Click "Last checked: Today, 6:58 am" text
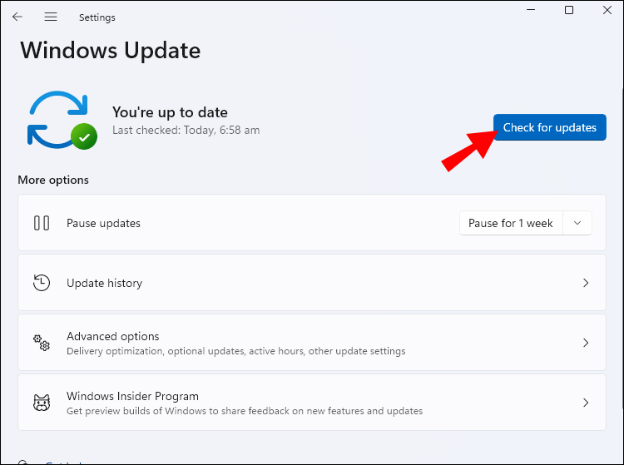 point(186,130)
